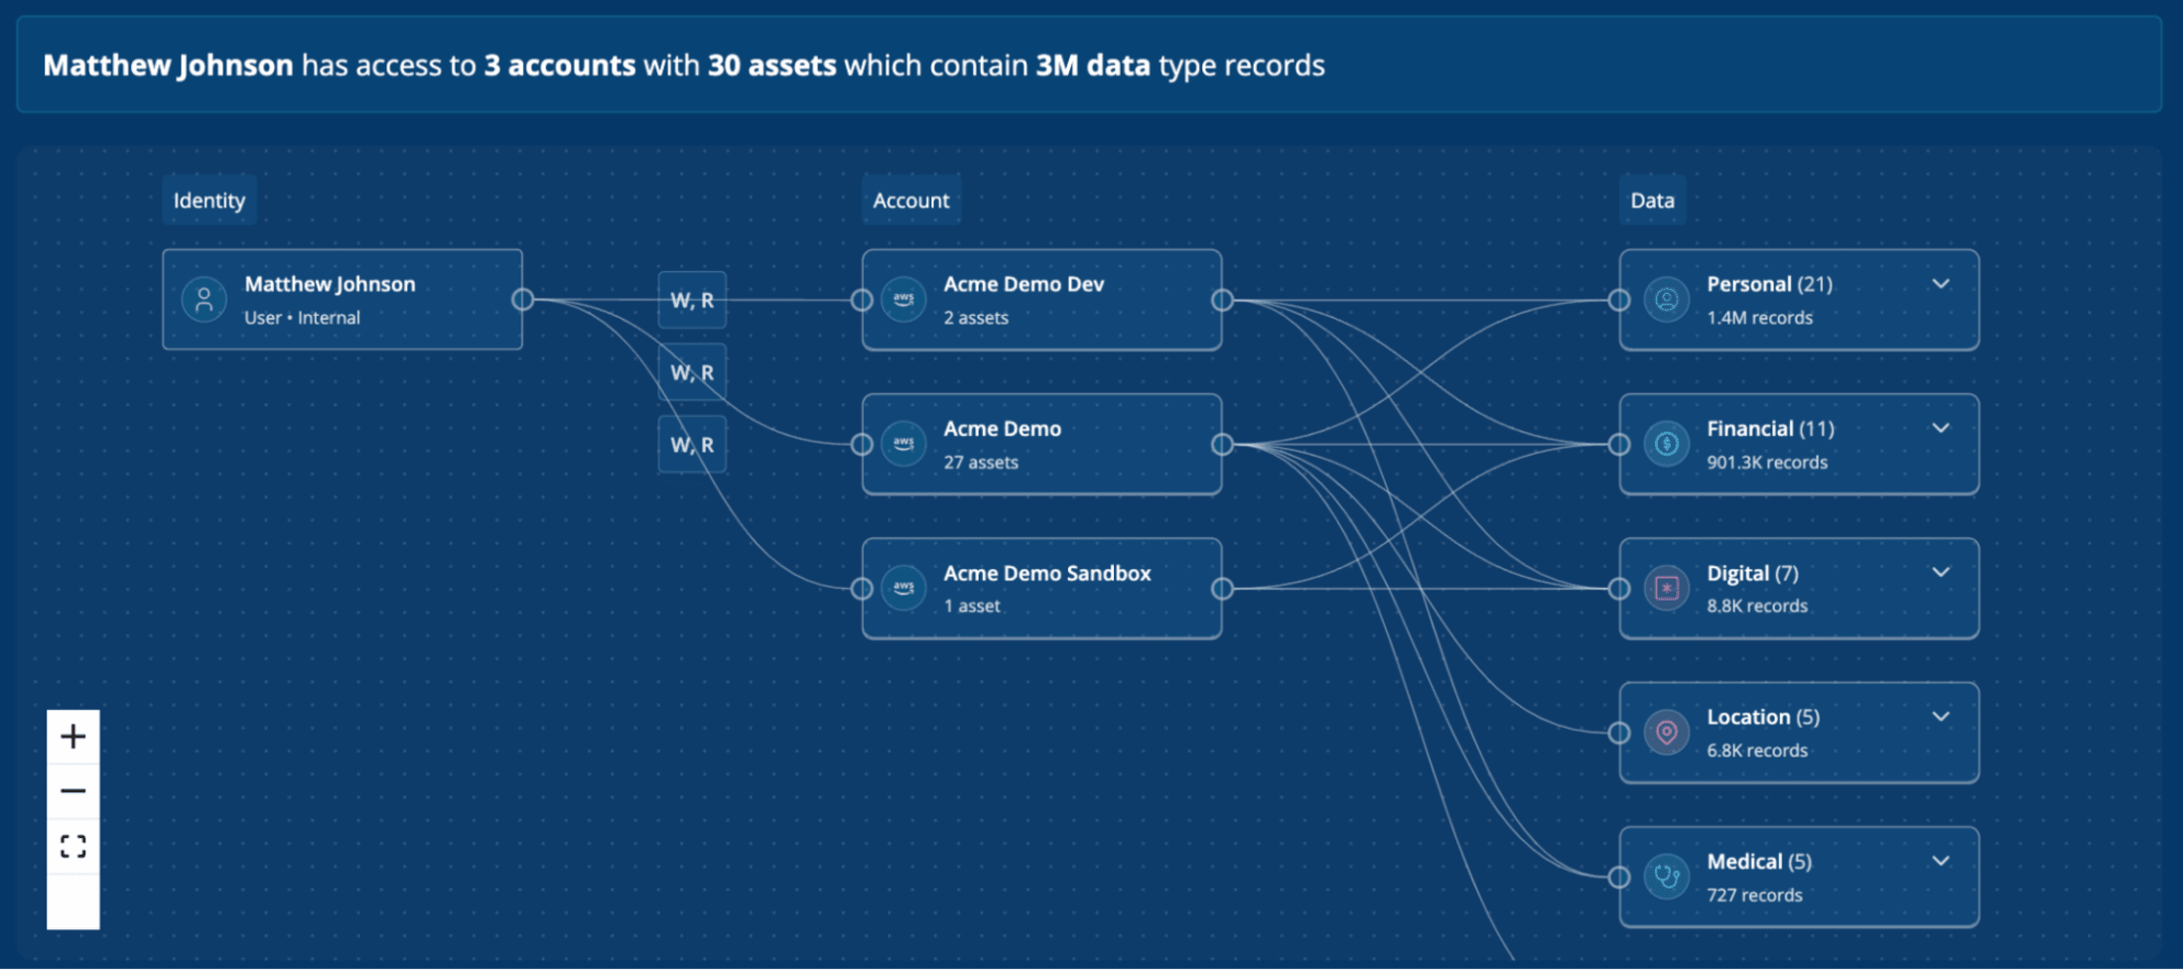Click the '901.3K records' text
Image resolution: width=2183 pixels, height=970 pixels.
(x=1767, y=463)
